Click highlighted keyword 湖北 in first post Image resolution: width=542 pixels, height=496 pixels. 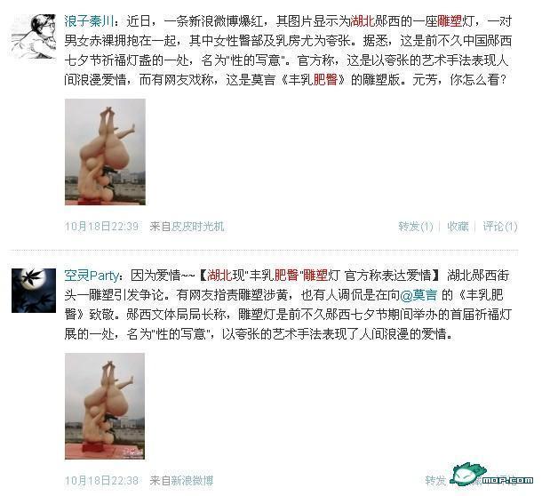pyautogui.click(x=363, y=21)
